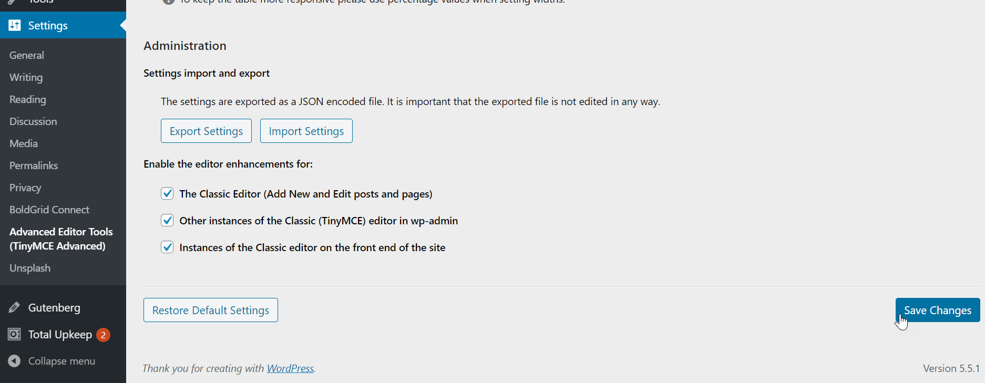Open Total Upkeep via its camera icon
The height and width of the screenshot is (383, 985).
[x=14, y=334]
